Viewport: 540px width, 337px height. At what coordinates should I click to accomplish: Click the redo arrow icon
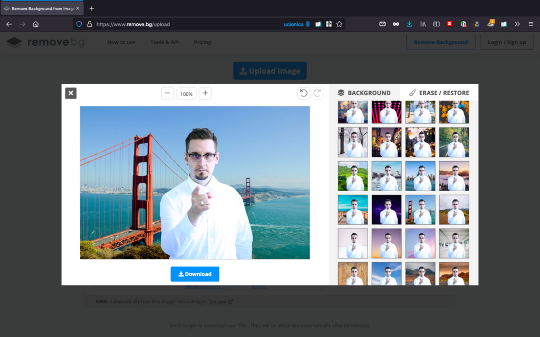pyautogui.click(x=317, y=93)
